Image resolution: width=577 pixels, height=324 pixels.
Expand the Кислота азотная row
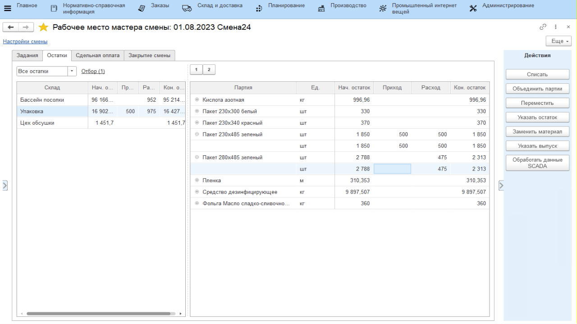click(x=197, y=100)
